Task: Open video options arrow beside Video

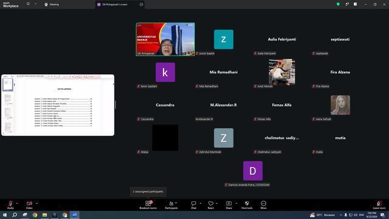Action: 36,204
